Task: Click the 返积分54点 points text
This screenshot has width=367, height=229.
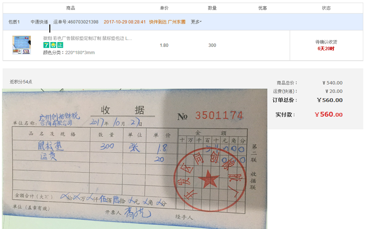Action: pos(21,82)
